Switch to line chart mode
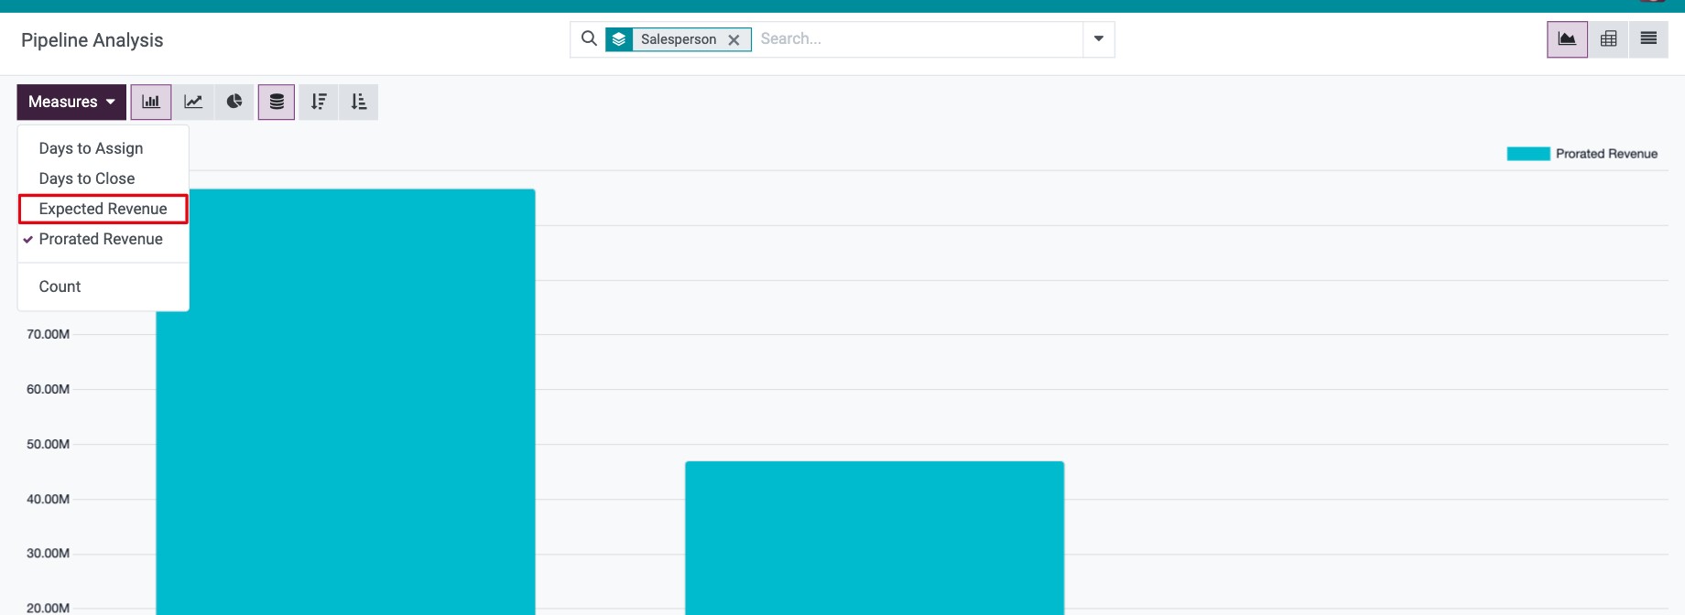This screenshot has height=615, width=1685. 193,102
